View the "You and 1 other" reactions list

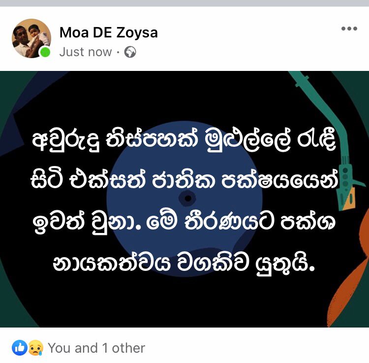pos(96,348)
